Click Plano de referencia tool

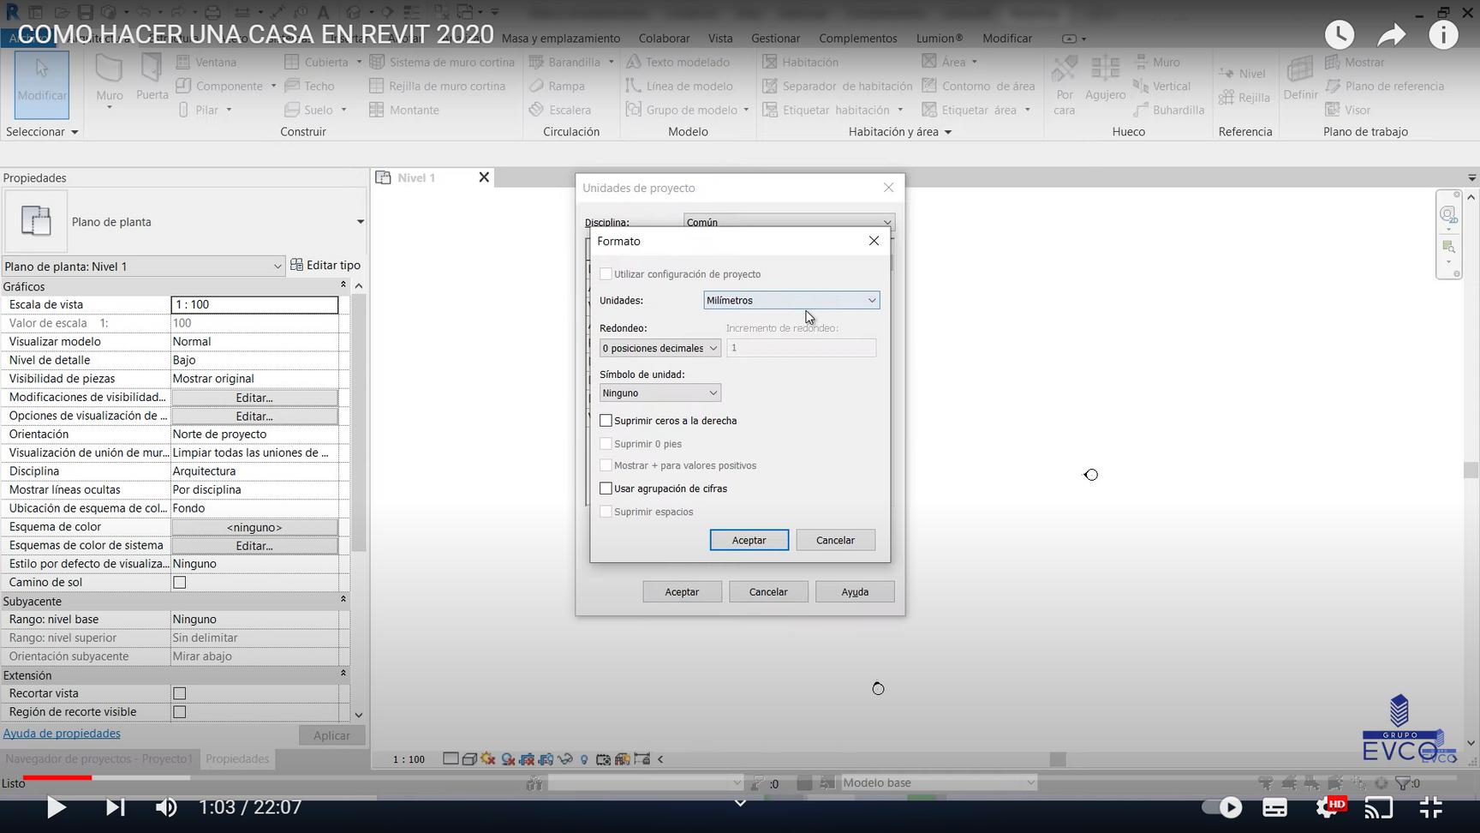[x=1384, y=86]
